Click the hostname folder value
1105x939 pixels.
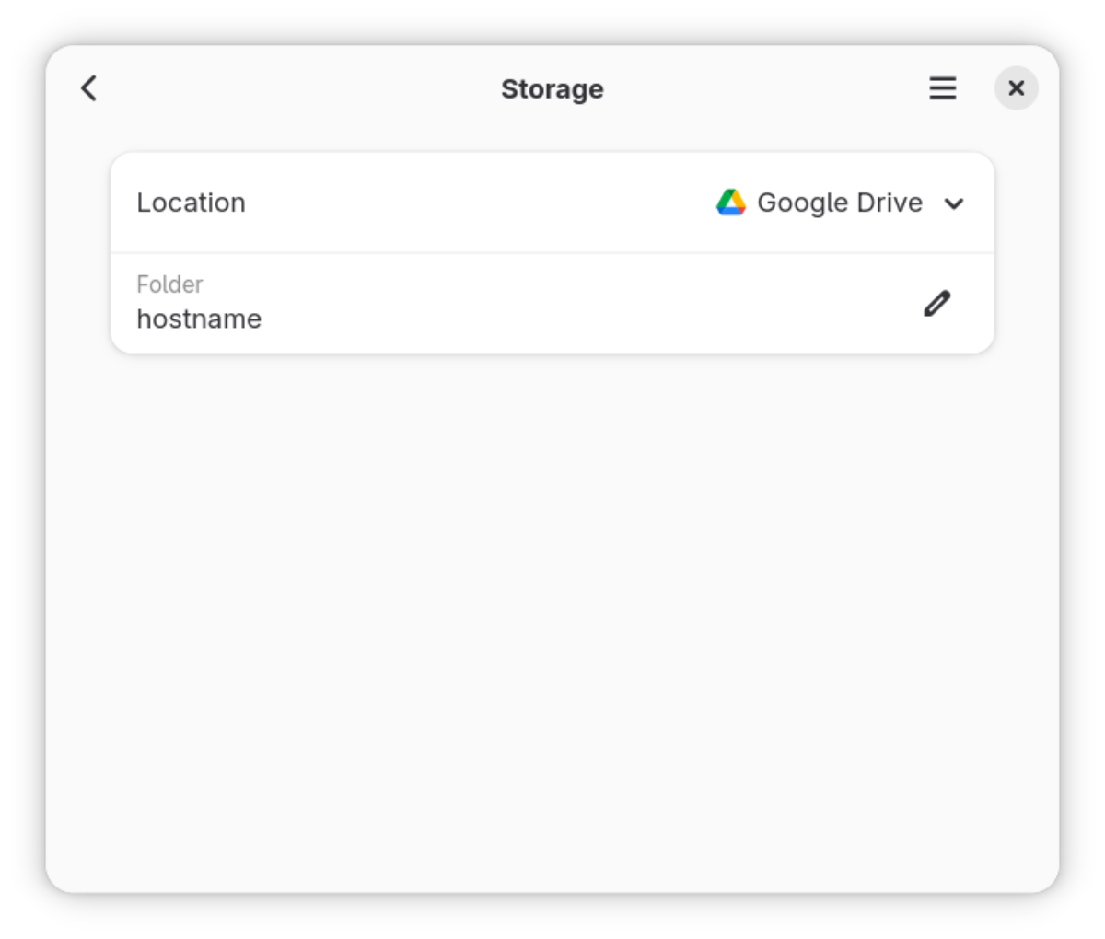coord(199,319)
